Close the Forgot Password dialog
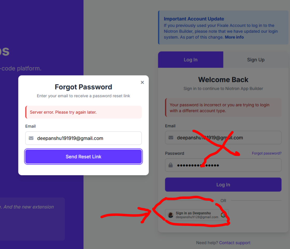The width and height of the screenshot is (290, 249). click(x=142, y=82)
